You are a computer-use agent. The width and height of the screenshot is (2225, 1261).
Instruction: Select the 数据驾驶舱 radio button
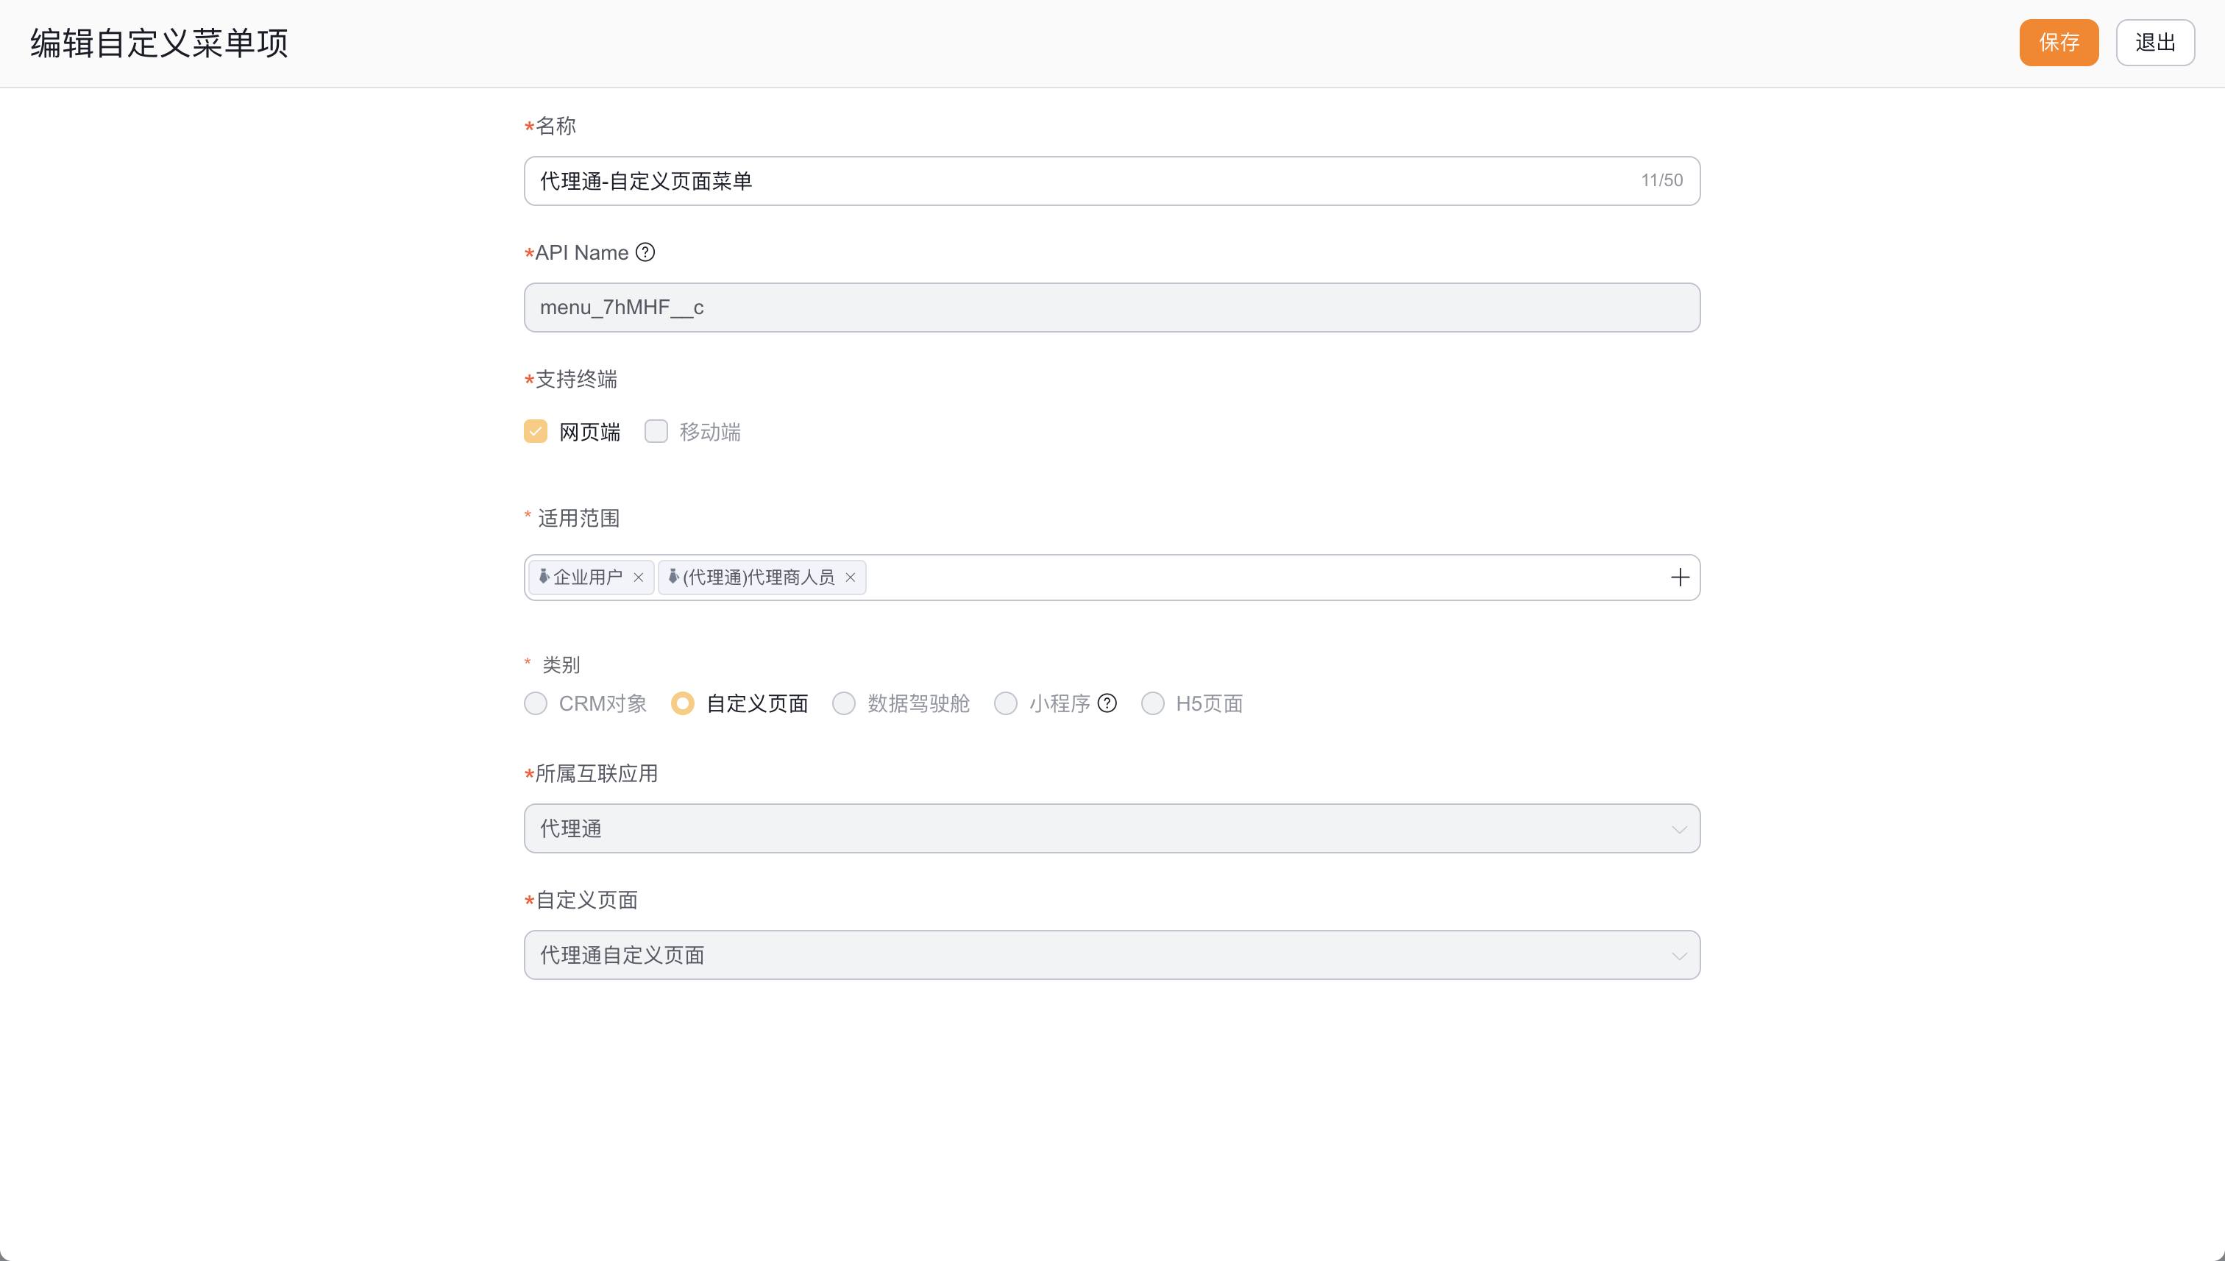pyautogui.click(x=844, y=703)
